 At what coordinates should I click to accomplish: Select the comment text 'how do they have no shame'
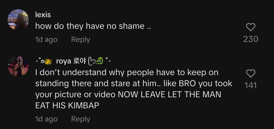[x=90, y=26]
